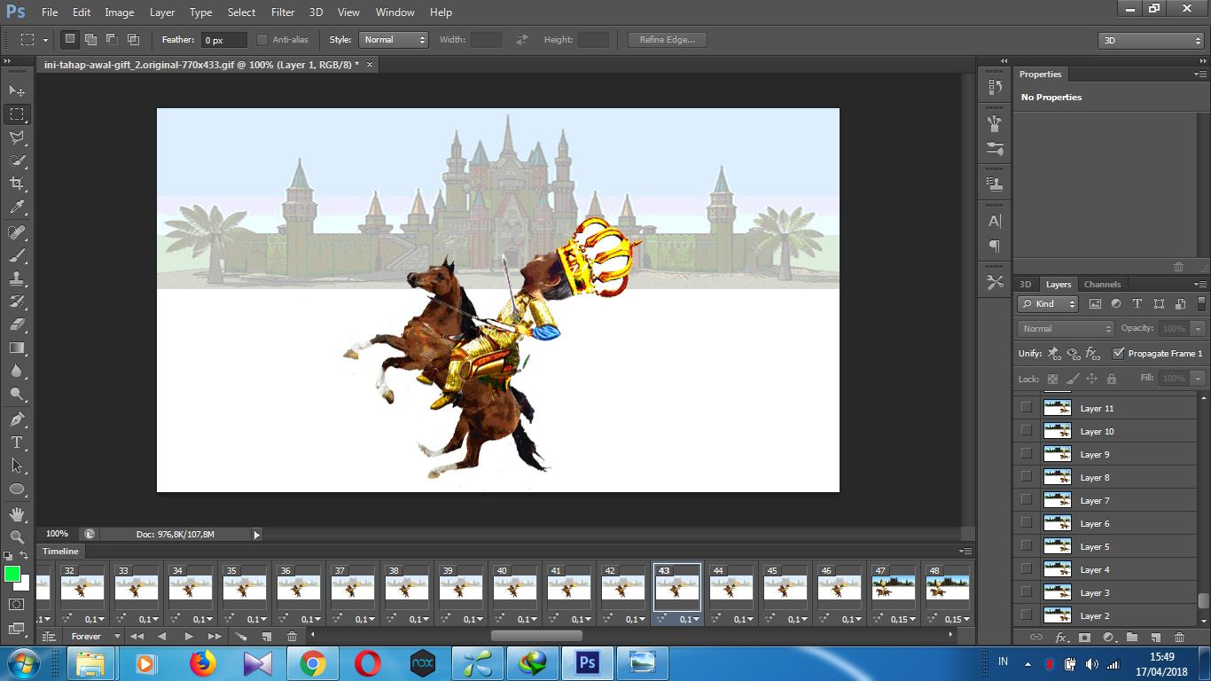Screen dimensions: 1211x681
Task: Open the Window menu
Action: 395,12
